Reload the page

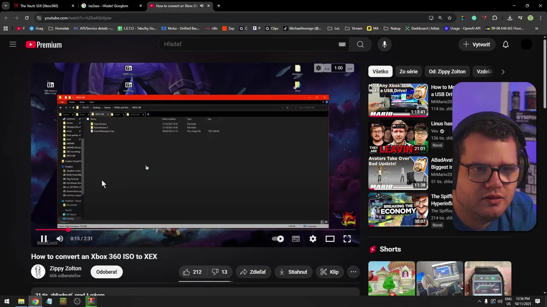[x=26, y=18]
